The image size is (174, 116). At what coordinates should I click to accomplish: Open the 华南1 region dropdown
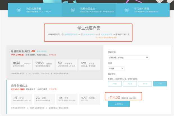pos(116,69)
